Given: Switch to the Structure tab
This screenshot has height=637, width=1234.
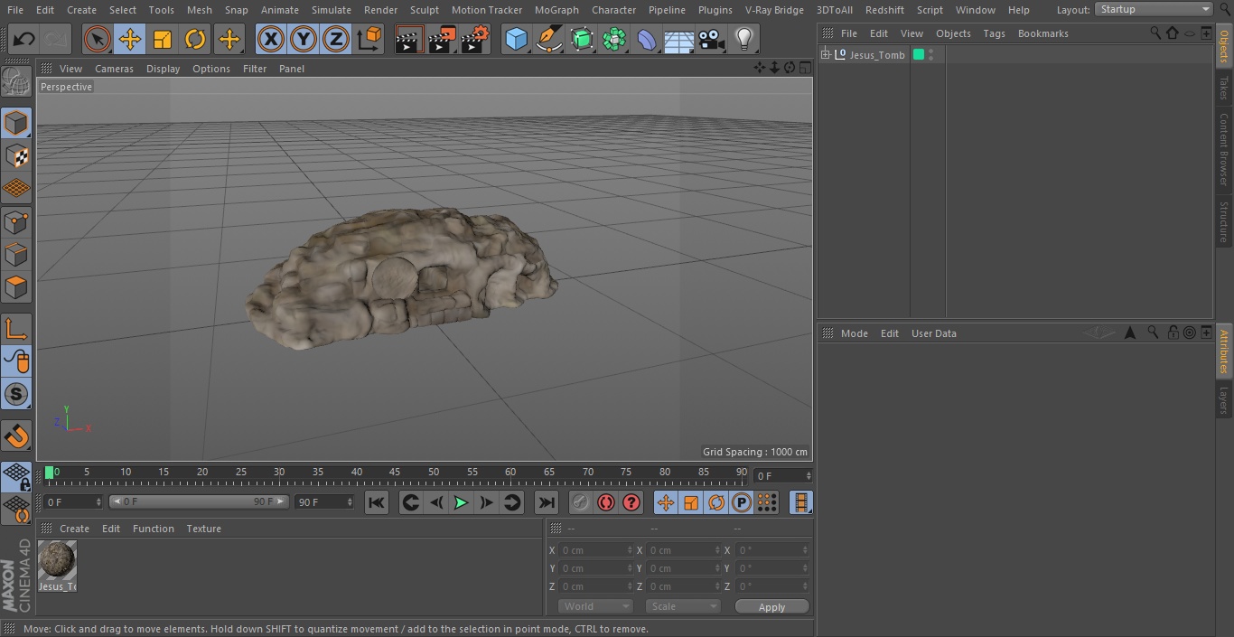Looking at the screenshot, I should pos(1224,221).
